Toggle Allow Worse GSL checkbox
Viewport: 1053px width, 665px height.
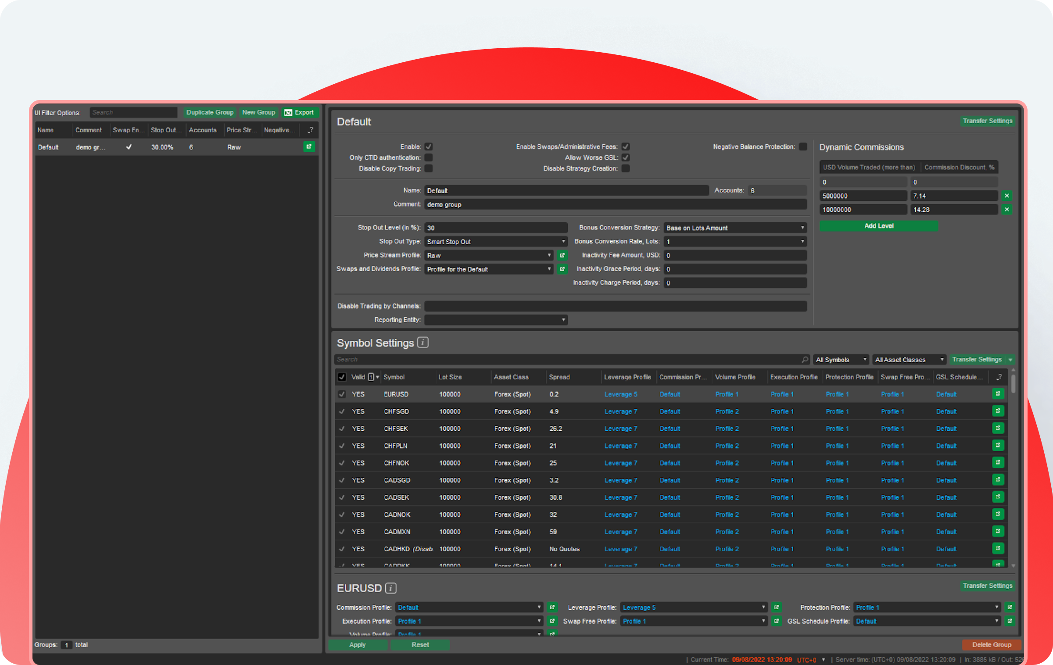point(626,157)
